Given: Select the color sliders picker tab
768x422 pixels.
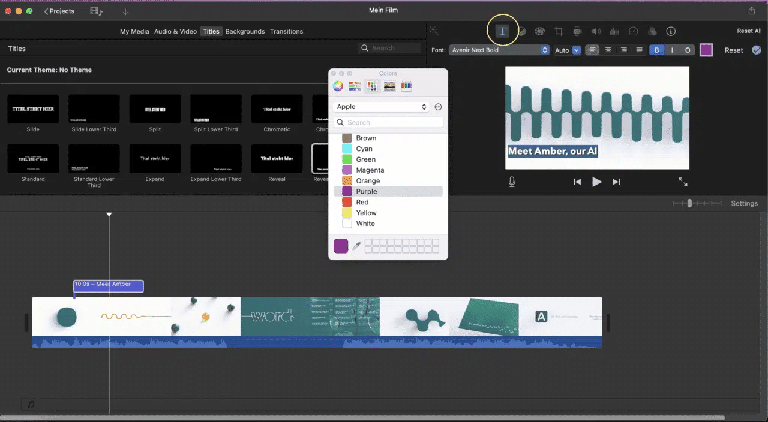Looking at the screenshot, I should coord(355,86).
